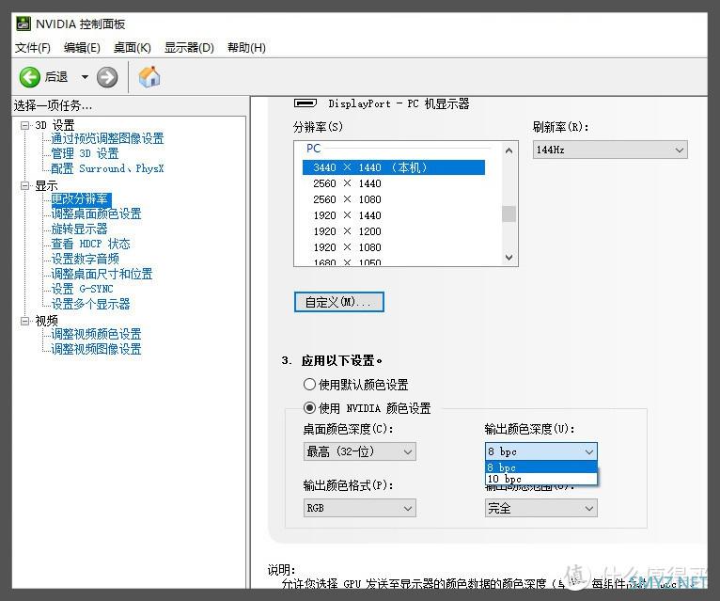720x601 pixels.
Task: Open the 显示器(D) menu
Action: click(189, 48)
